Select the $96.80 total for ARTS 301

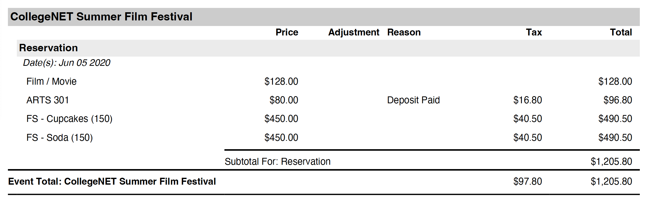pos(618,100)
